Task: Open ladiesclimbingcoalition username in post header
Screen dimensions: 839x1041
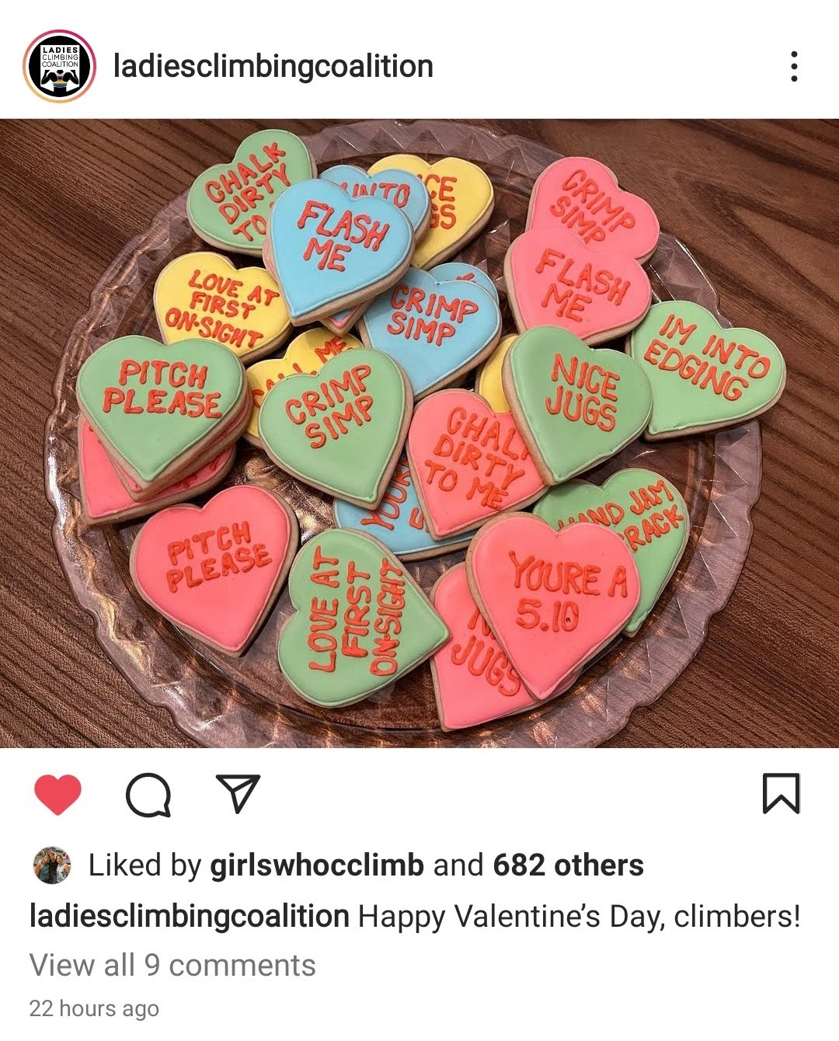Action: point(273,67)
